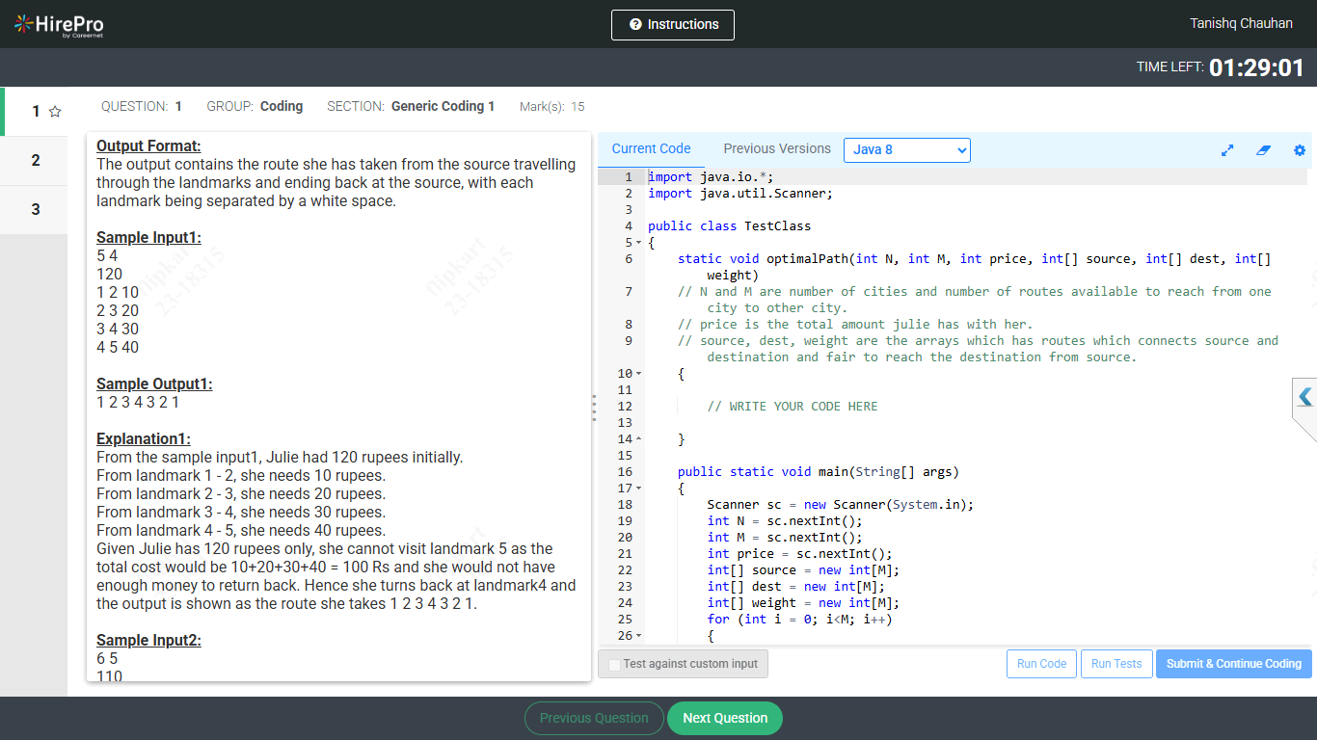
Task: Collapse code fold at line 26
Action: coord(638,636)
